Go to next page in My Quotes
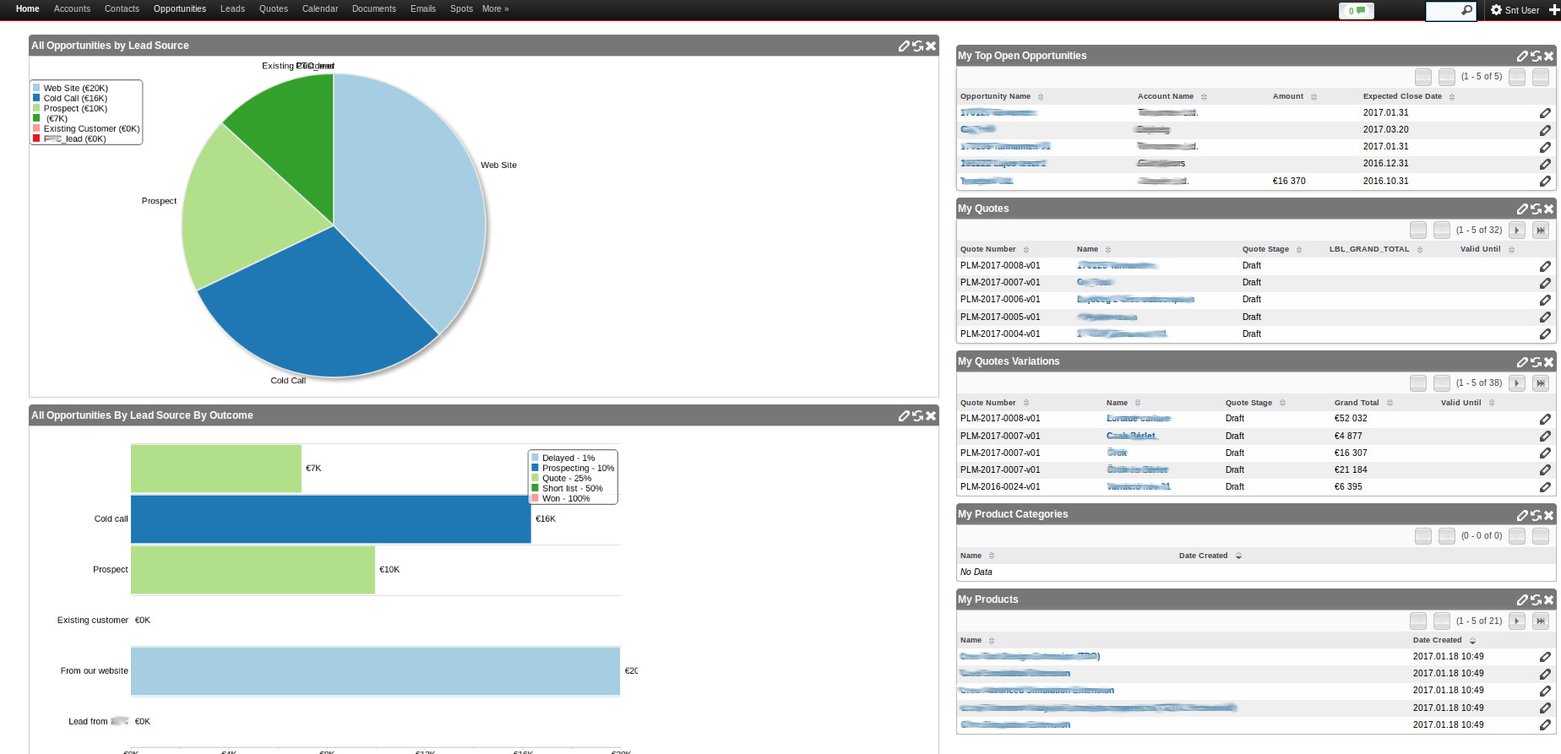 tap(1517, 231)
